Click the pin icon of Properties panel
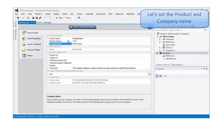The width and height of the screenshot is (224, 126). pos(204,69)
